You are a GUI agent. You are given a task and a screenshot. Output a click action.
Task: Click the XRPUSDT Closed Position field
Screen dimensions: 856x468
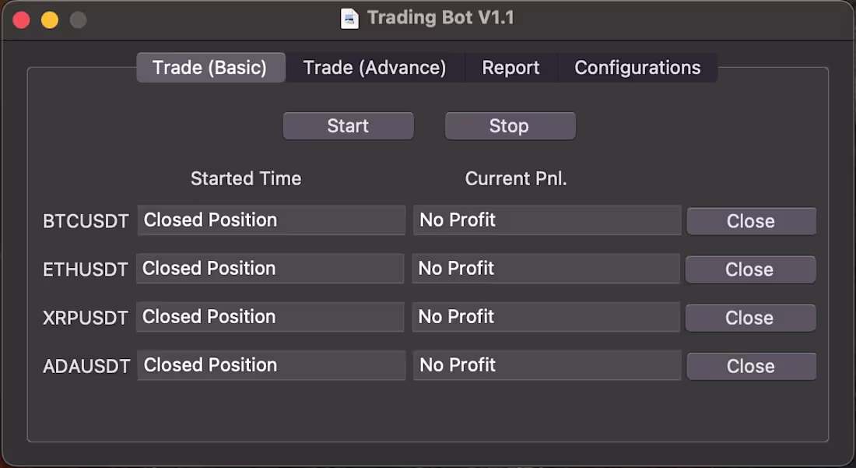coord(270,317)
